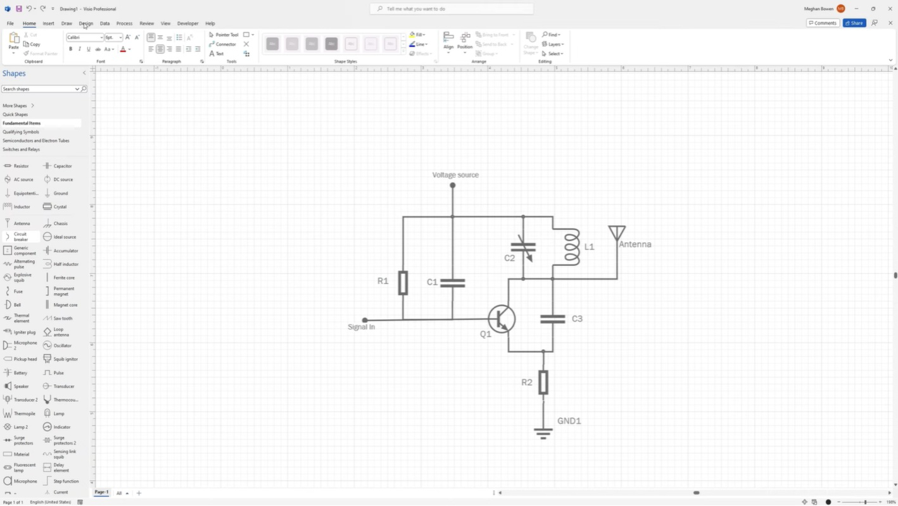Select the Pointer Tool in the ribbon
Image resolution: width=898 pixels, height=506 pixels.
click(x=224, y=35)
